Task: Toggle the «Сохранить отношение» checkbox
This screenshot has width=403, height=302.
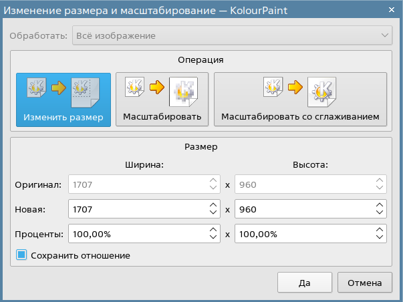Action: click(x=21, y=255)
